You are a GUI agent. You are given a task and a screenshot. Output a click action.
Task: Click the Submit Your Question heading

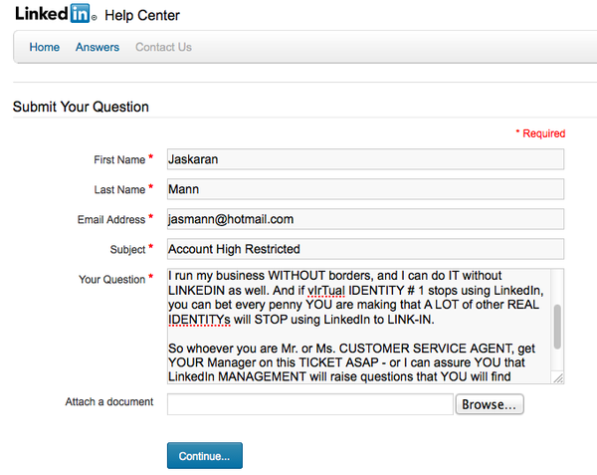pos(81,107)
